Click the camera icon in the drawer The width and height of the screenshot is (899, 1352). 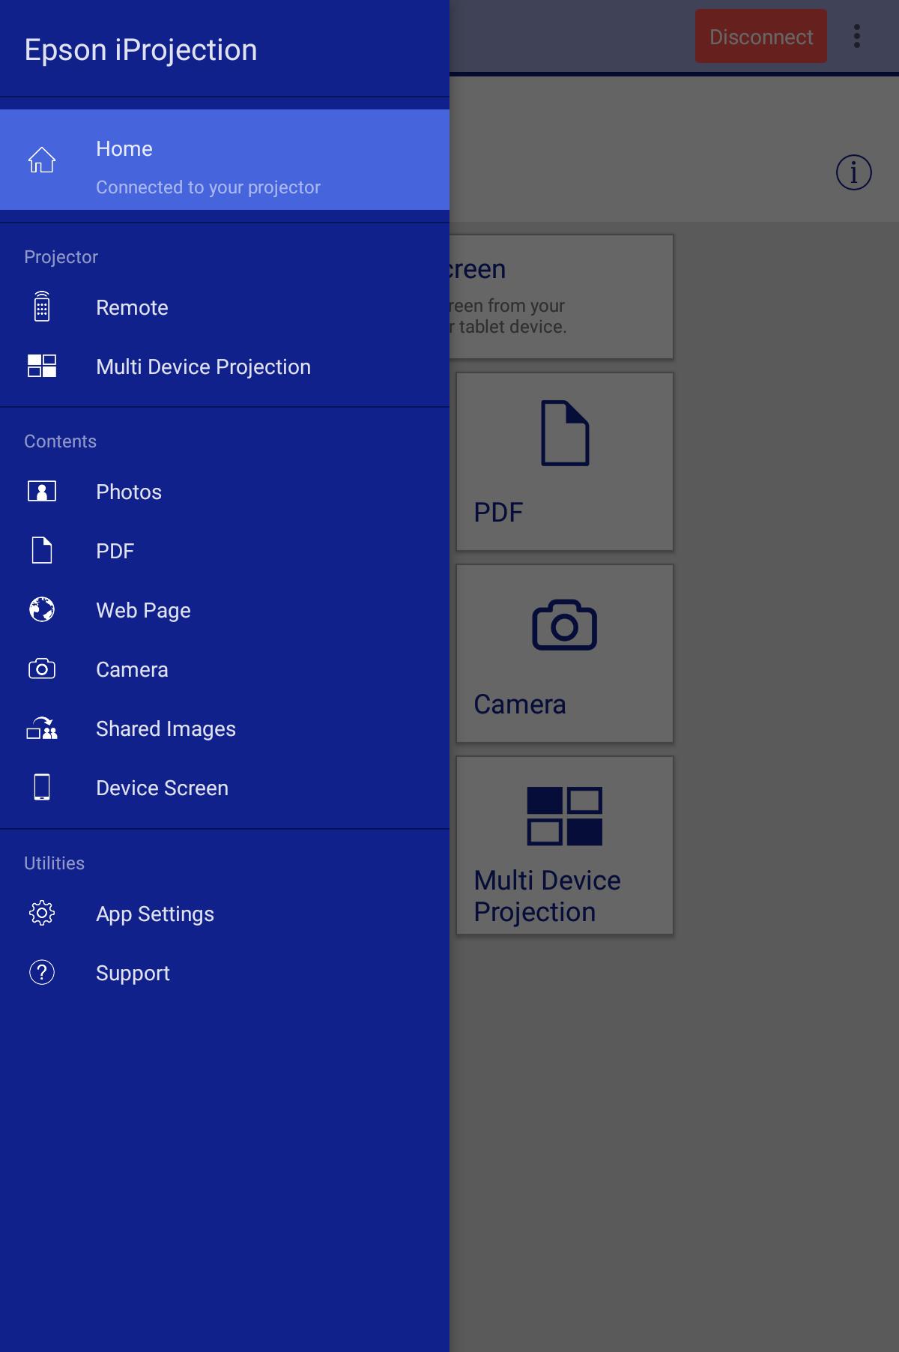[42, 669]
